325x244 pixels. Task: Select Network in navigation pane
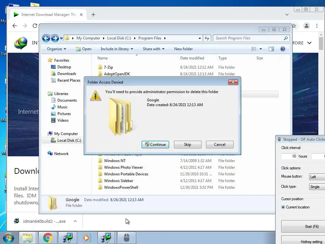click(61, 153)
